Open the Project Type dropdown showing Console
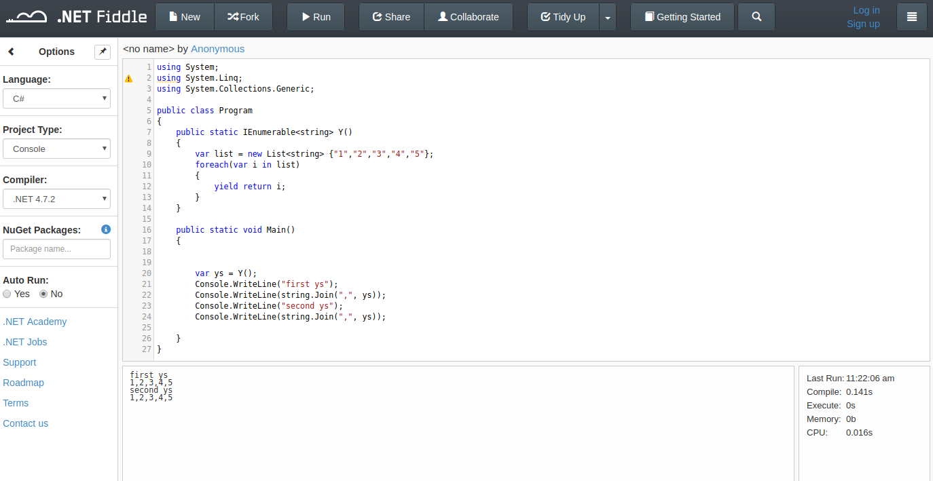 point(56,149)
